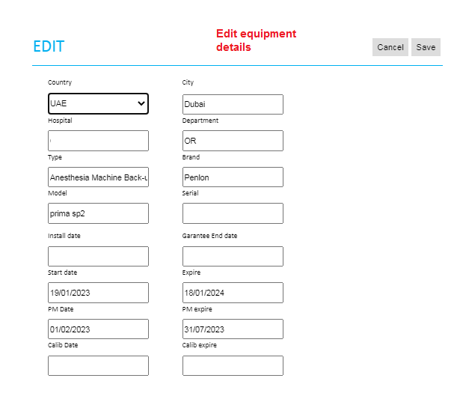Select the Department field showing OR
457x399 pixels.
click(233, 141)
